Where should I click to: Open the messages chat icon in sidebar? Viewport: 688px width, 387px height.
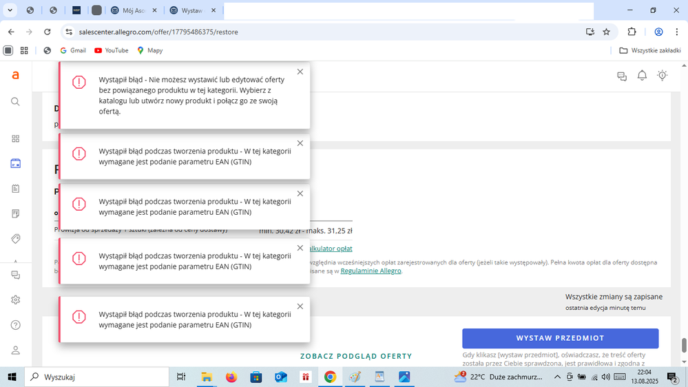[15, 275]
